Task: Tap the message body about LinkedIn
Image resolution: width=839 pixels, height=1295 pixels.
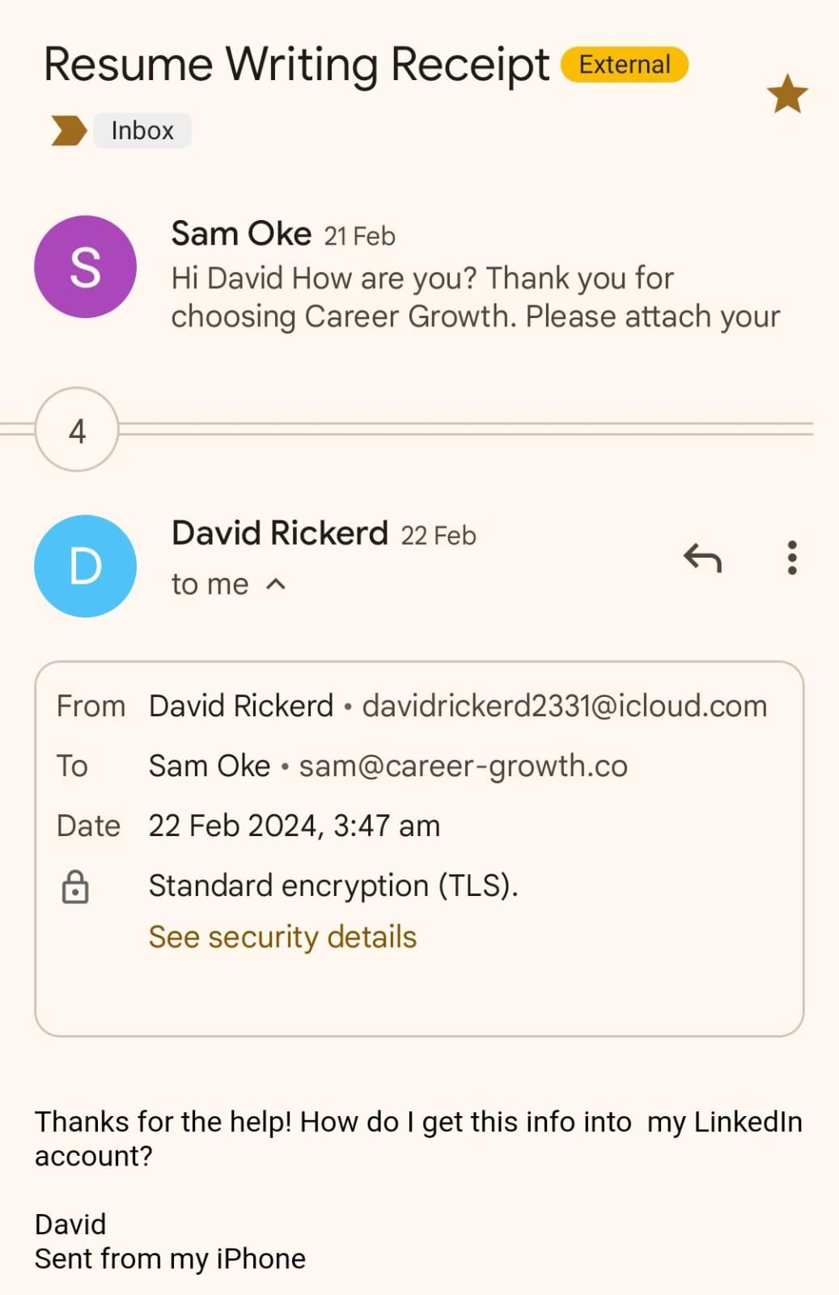Action: (x=418, y=1138)
